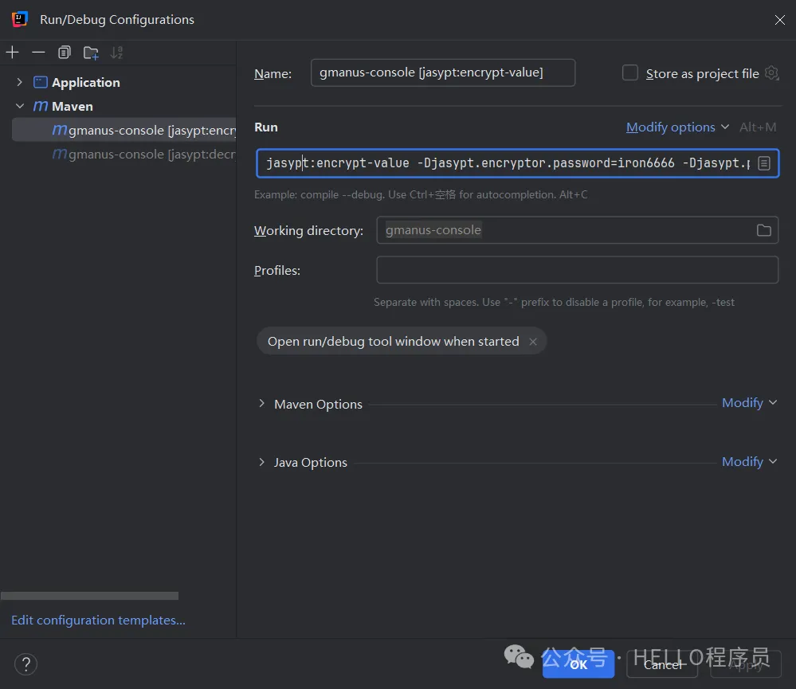
Task: Open help with the question mark button
Action: click(25, 664)
